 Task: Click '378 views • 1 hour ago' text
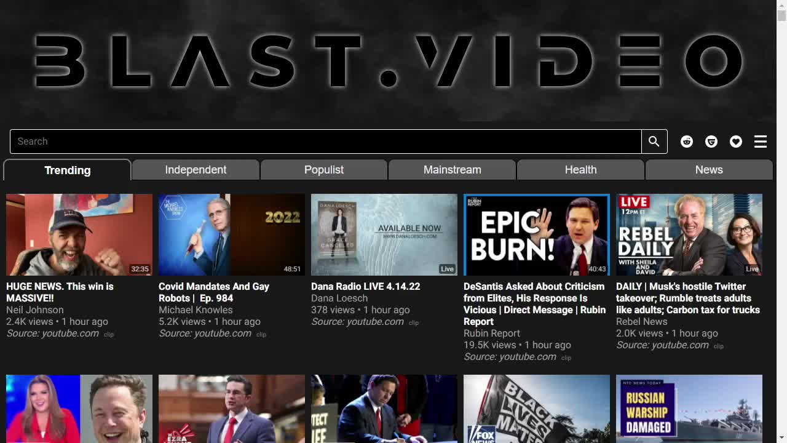point(360,310)
